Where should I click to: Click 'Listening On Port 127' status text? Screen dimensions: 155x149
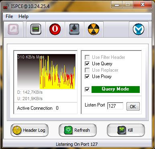[x=77, y=144]
